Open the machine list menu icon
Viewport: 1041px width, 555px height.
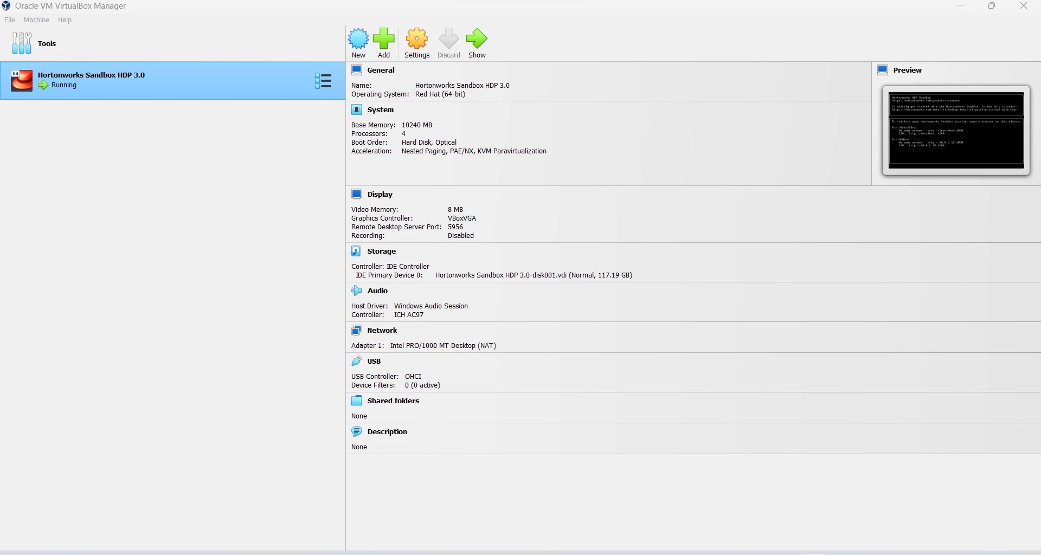[323, 81]
